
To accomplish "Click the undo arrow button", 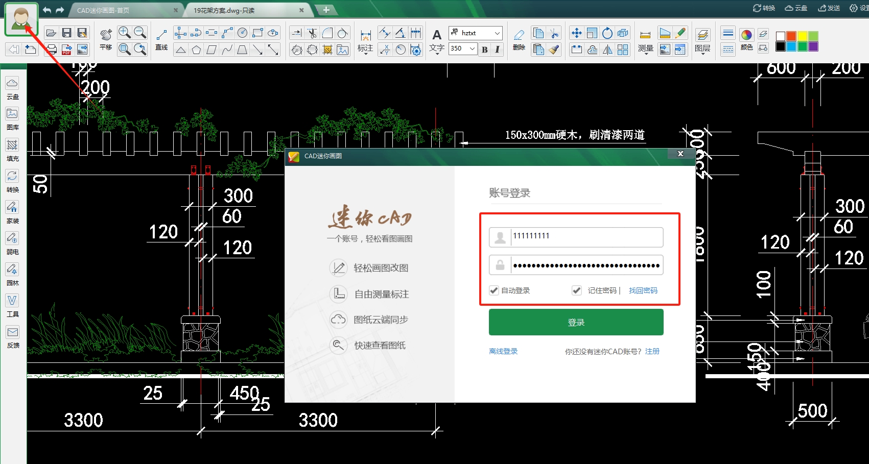I will 47,10.
